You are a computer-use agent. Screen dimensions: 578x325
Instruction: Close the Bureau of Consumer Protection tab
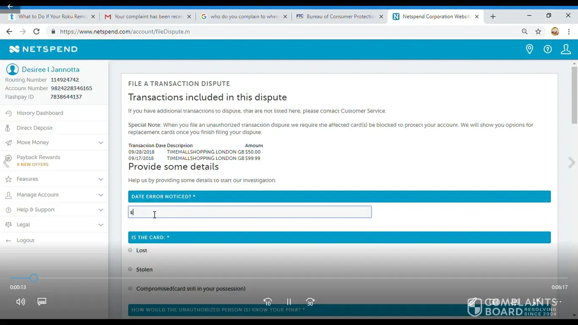click(381, 17)
